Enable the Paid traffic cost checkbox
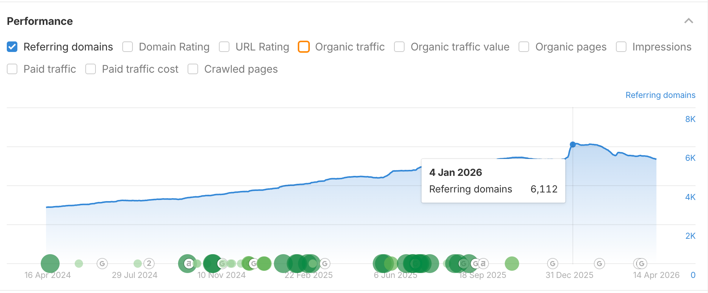 pos(91,69)
